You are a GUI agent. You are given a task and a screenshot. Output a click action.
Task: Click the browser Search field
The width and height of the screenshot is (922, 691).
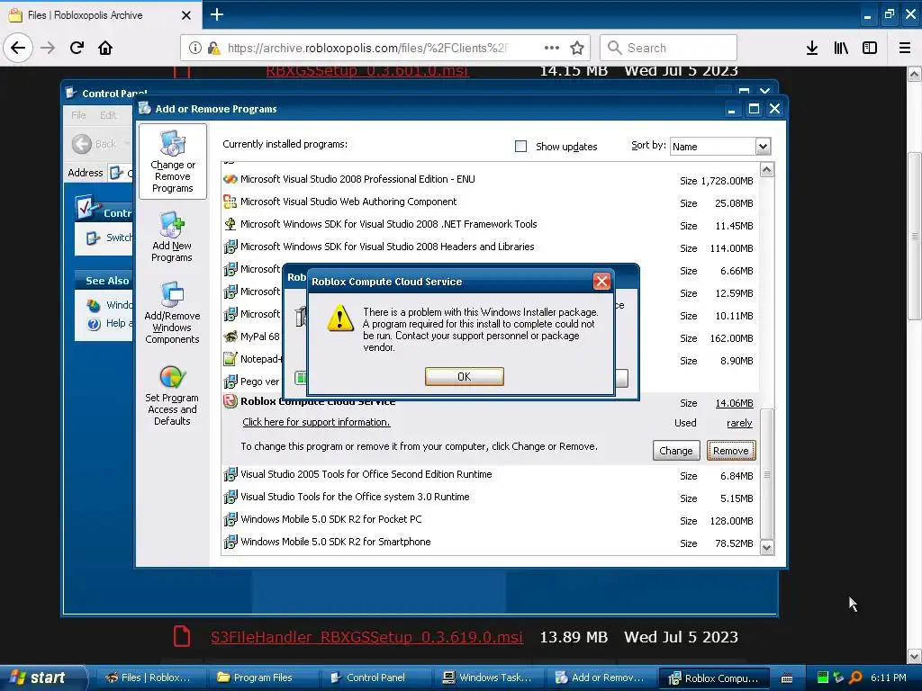coord(669,48)
